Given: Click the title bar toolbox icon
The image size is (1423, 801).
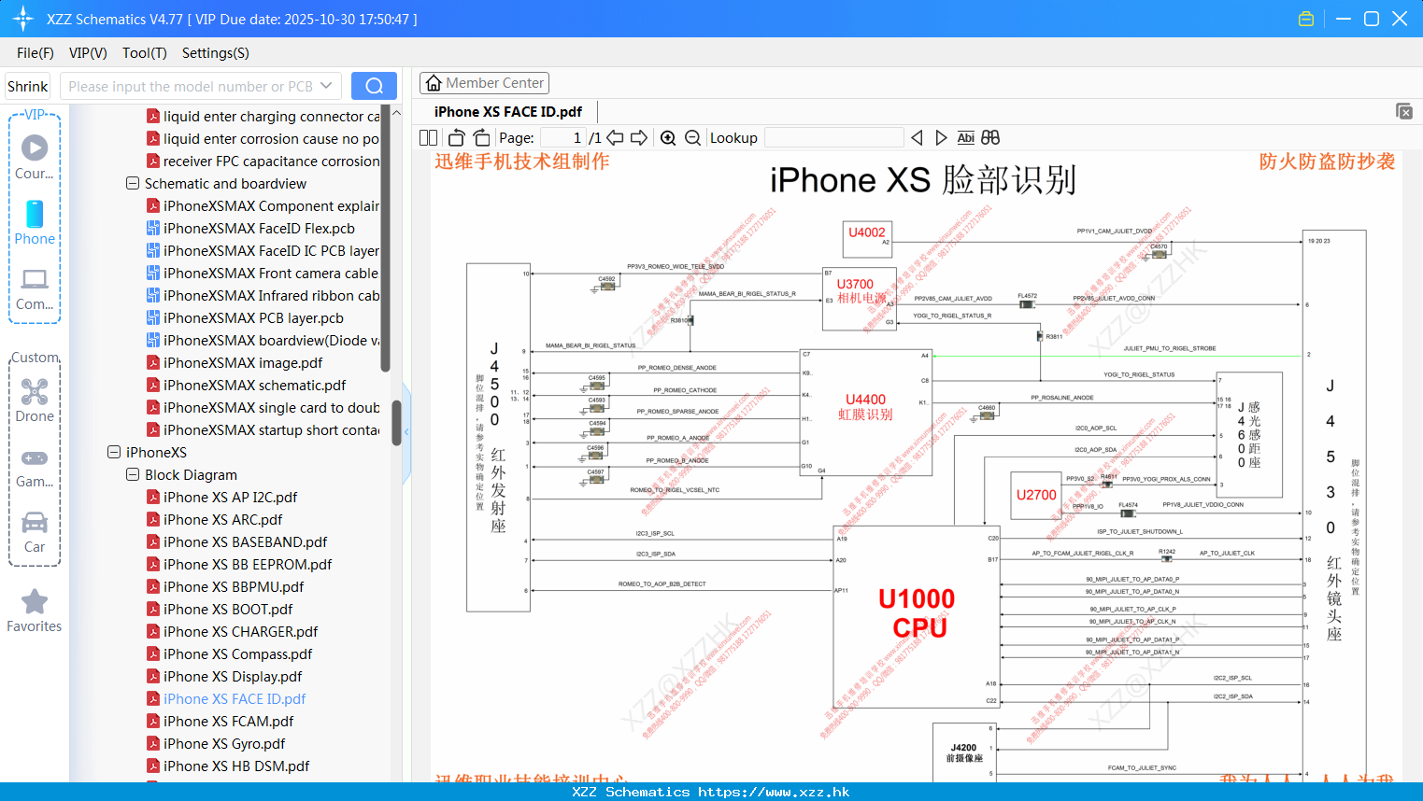Looking at the screenshot, I should [1306, 19].
